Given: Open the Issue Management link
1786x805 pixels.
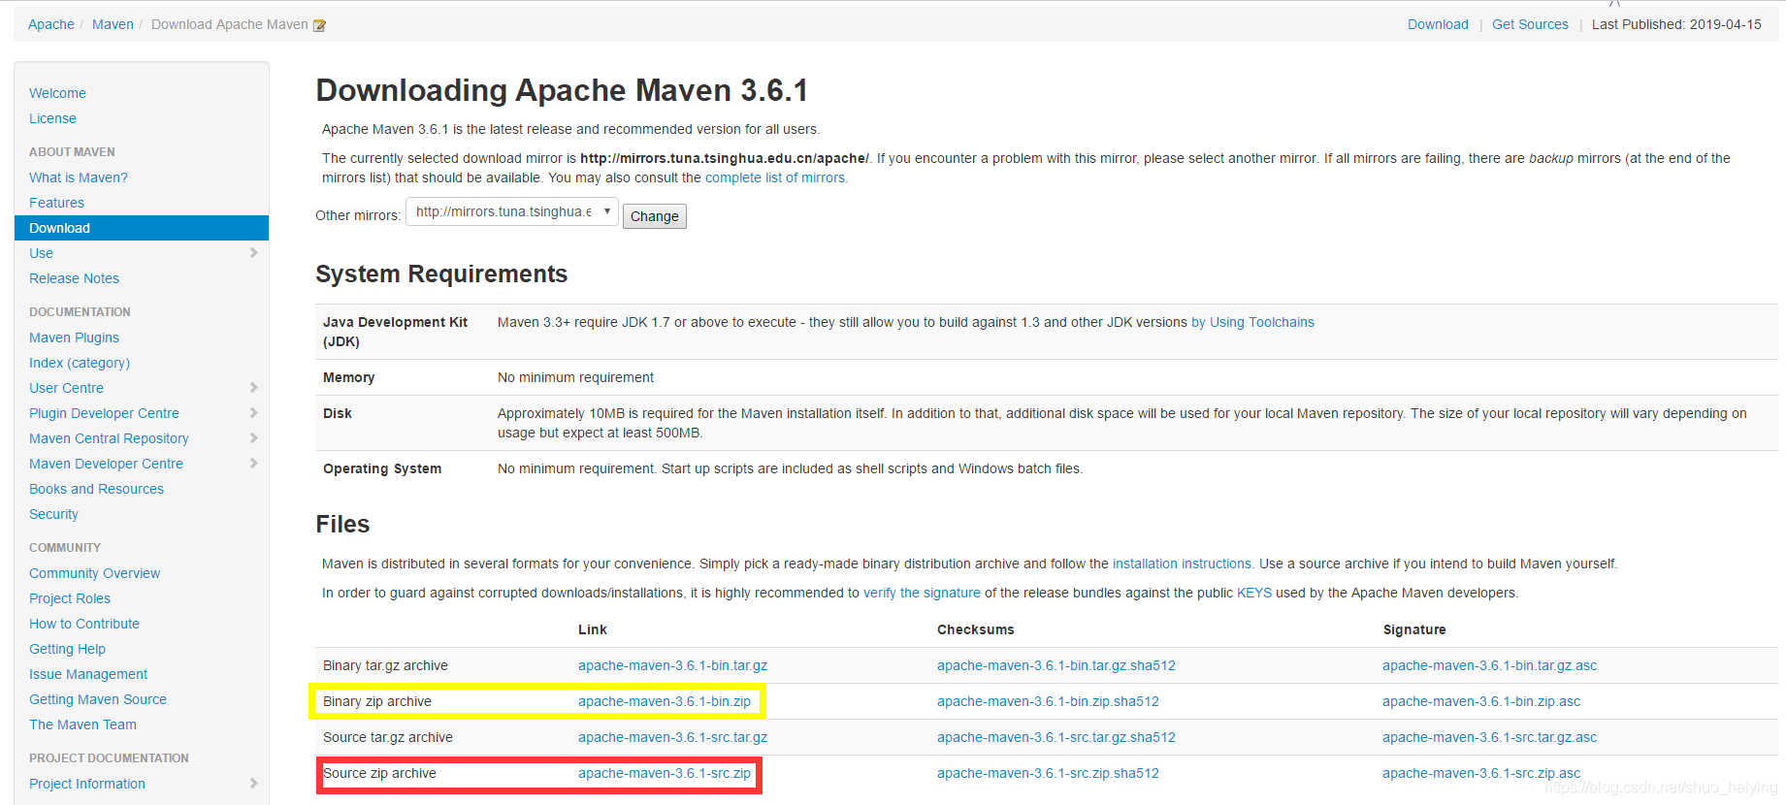Looking at the screenshot, I should coord(88,674).
